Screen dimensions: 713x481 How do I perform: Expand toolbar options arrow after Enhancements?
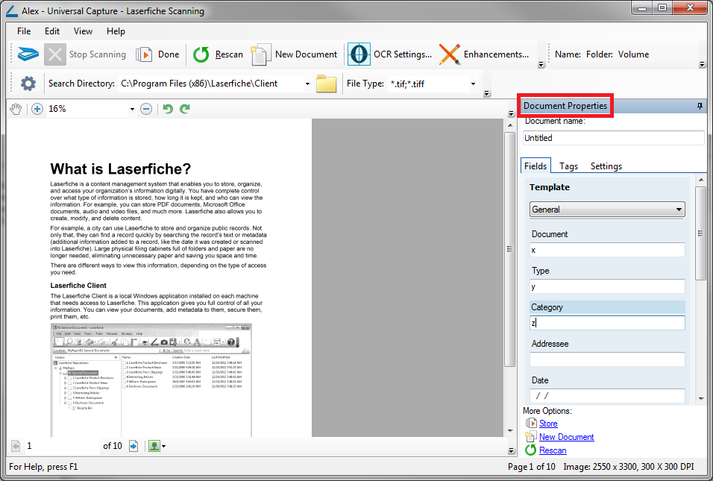click(x=541, y=65)
